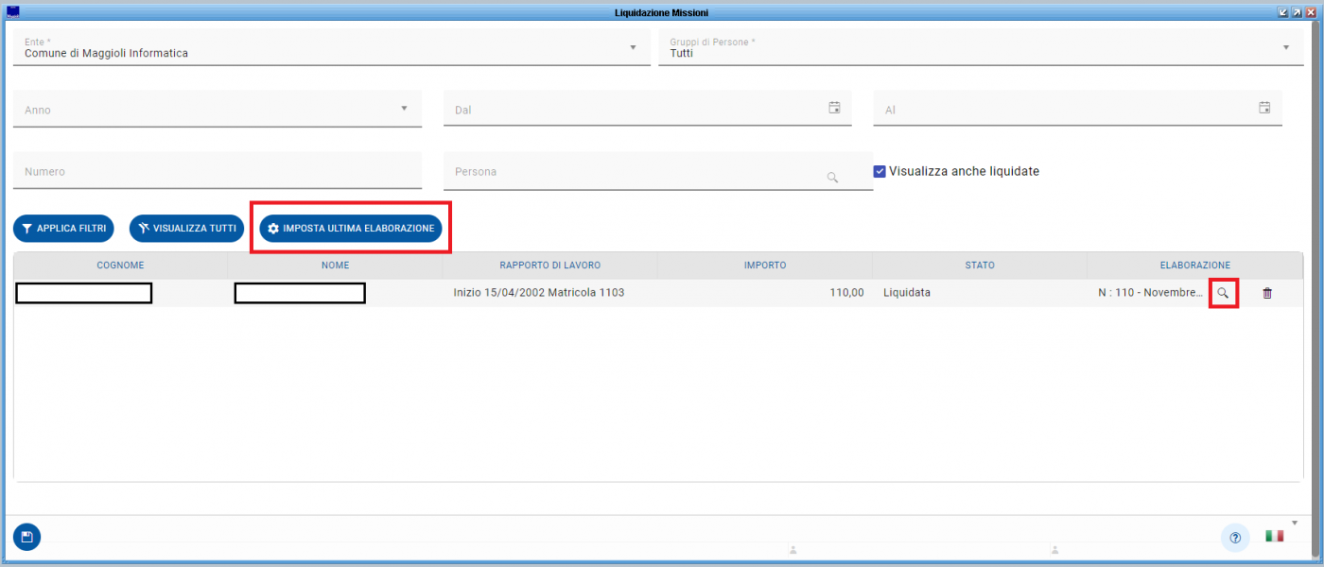This screenshot has height=567, width=1324.
Task: Sort by the Importo column header
Action: 764,266
